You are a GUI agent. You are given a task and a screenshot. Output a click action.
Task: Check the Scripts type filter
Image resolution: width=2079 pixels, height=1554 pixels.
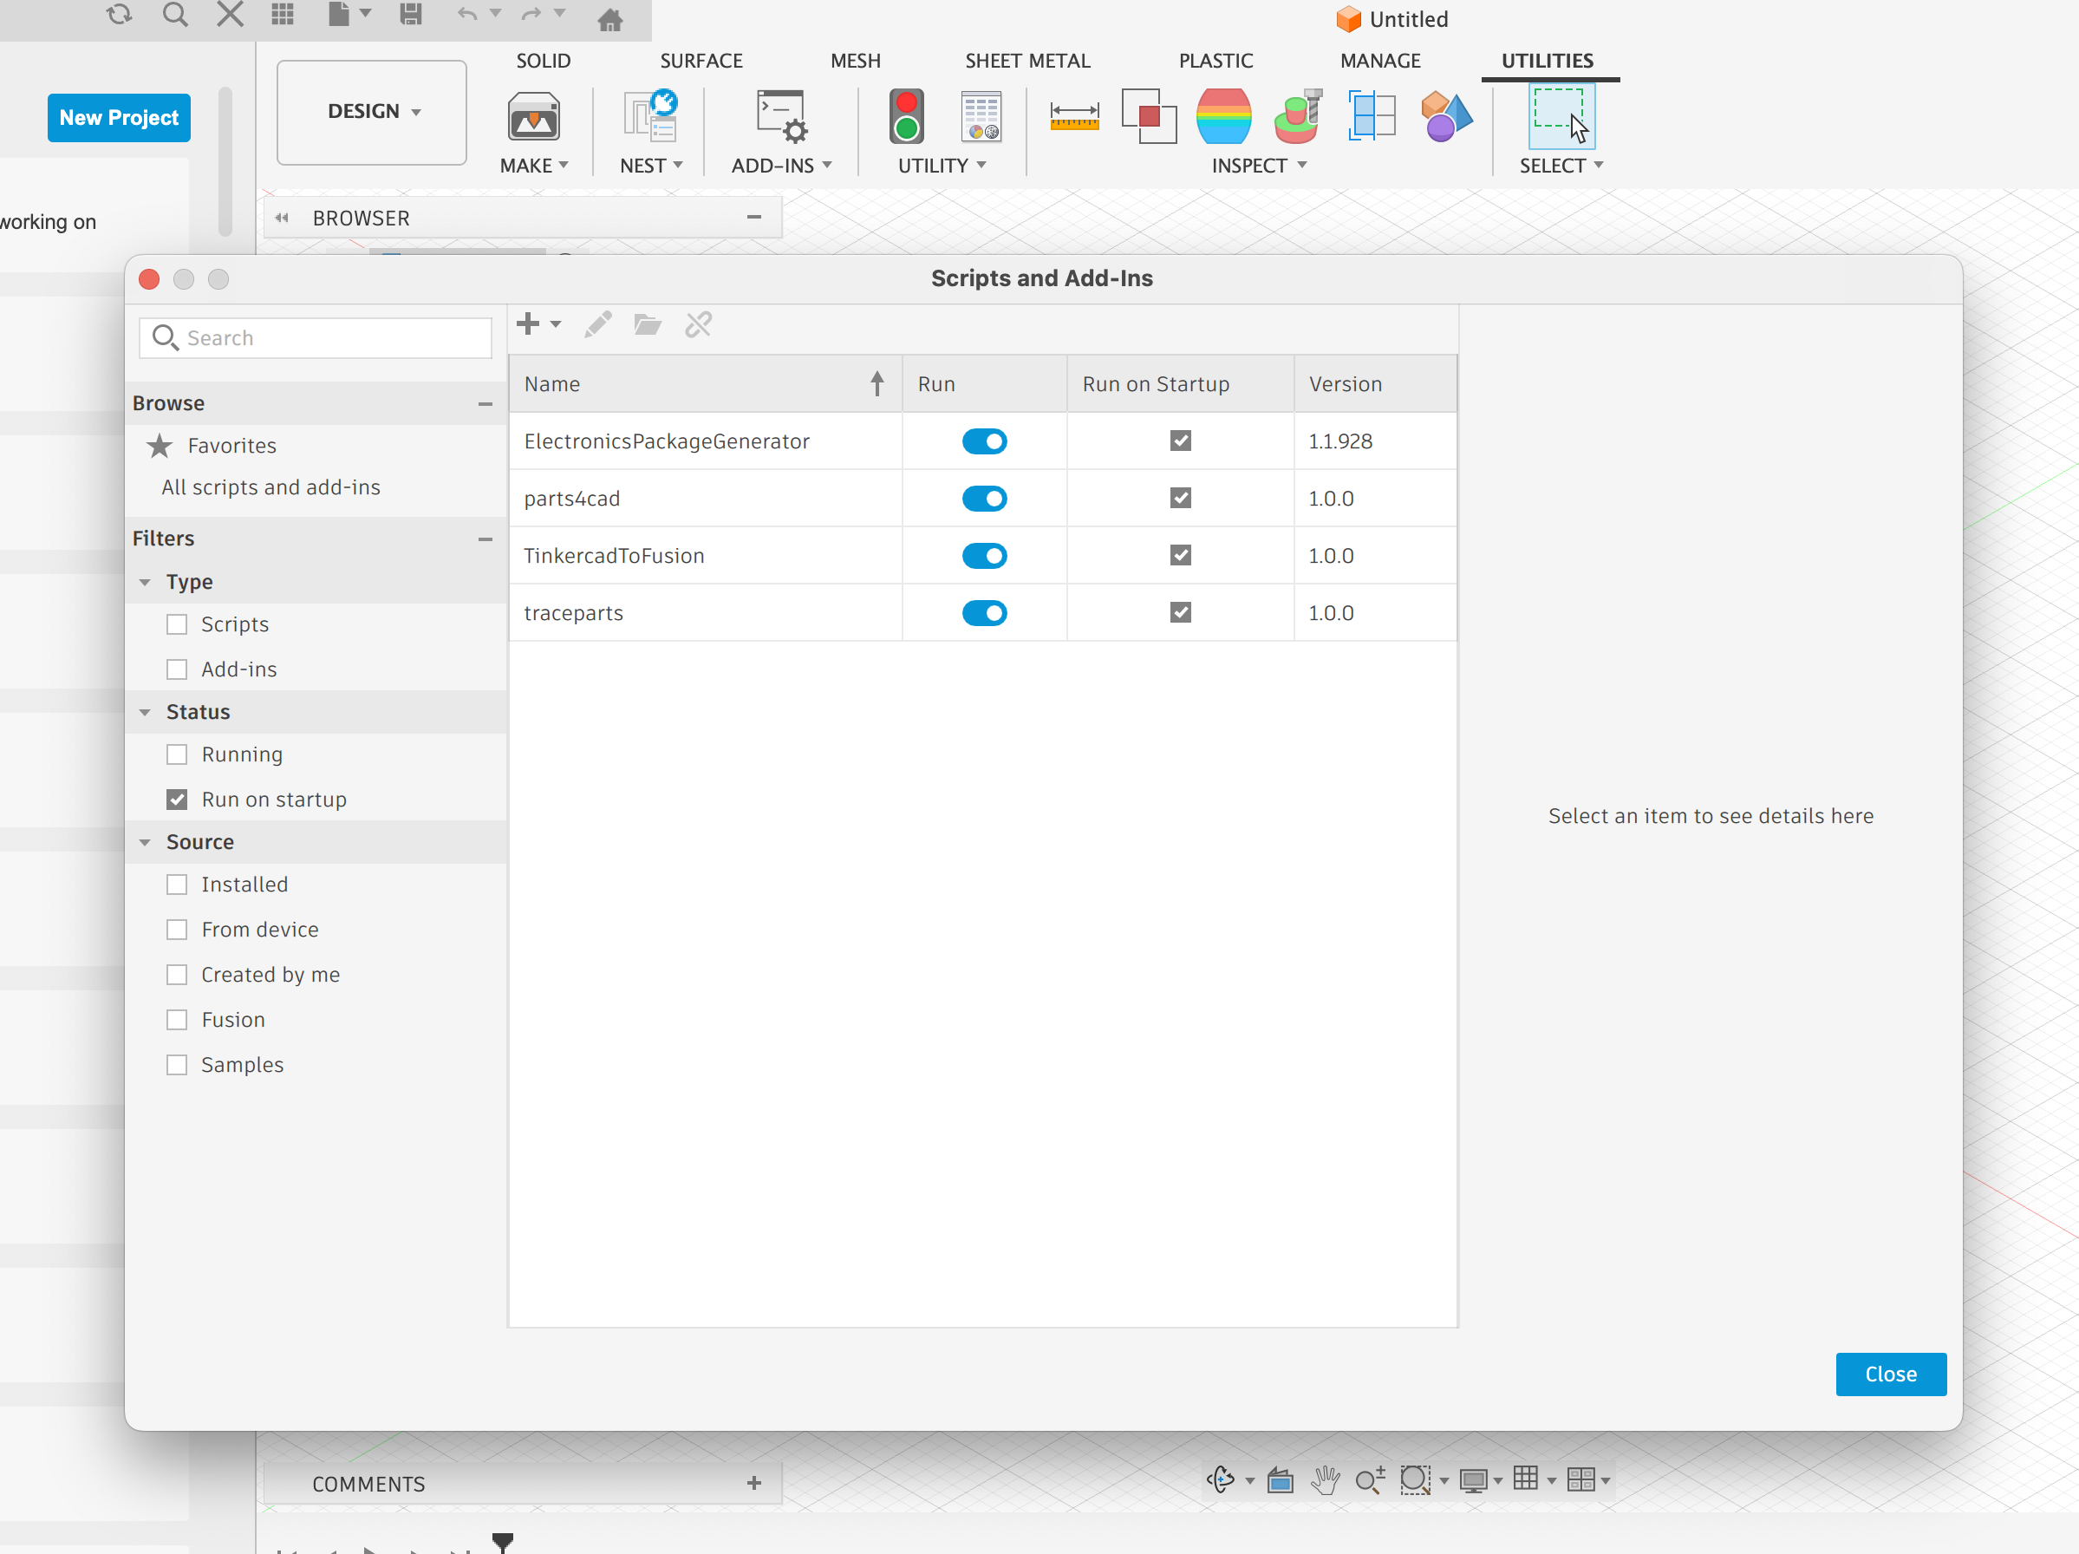point(177,624)
